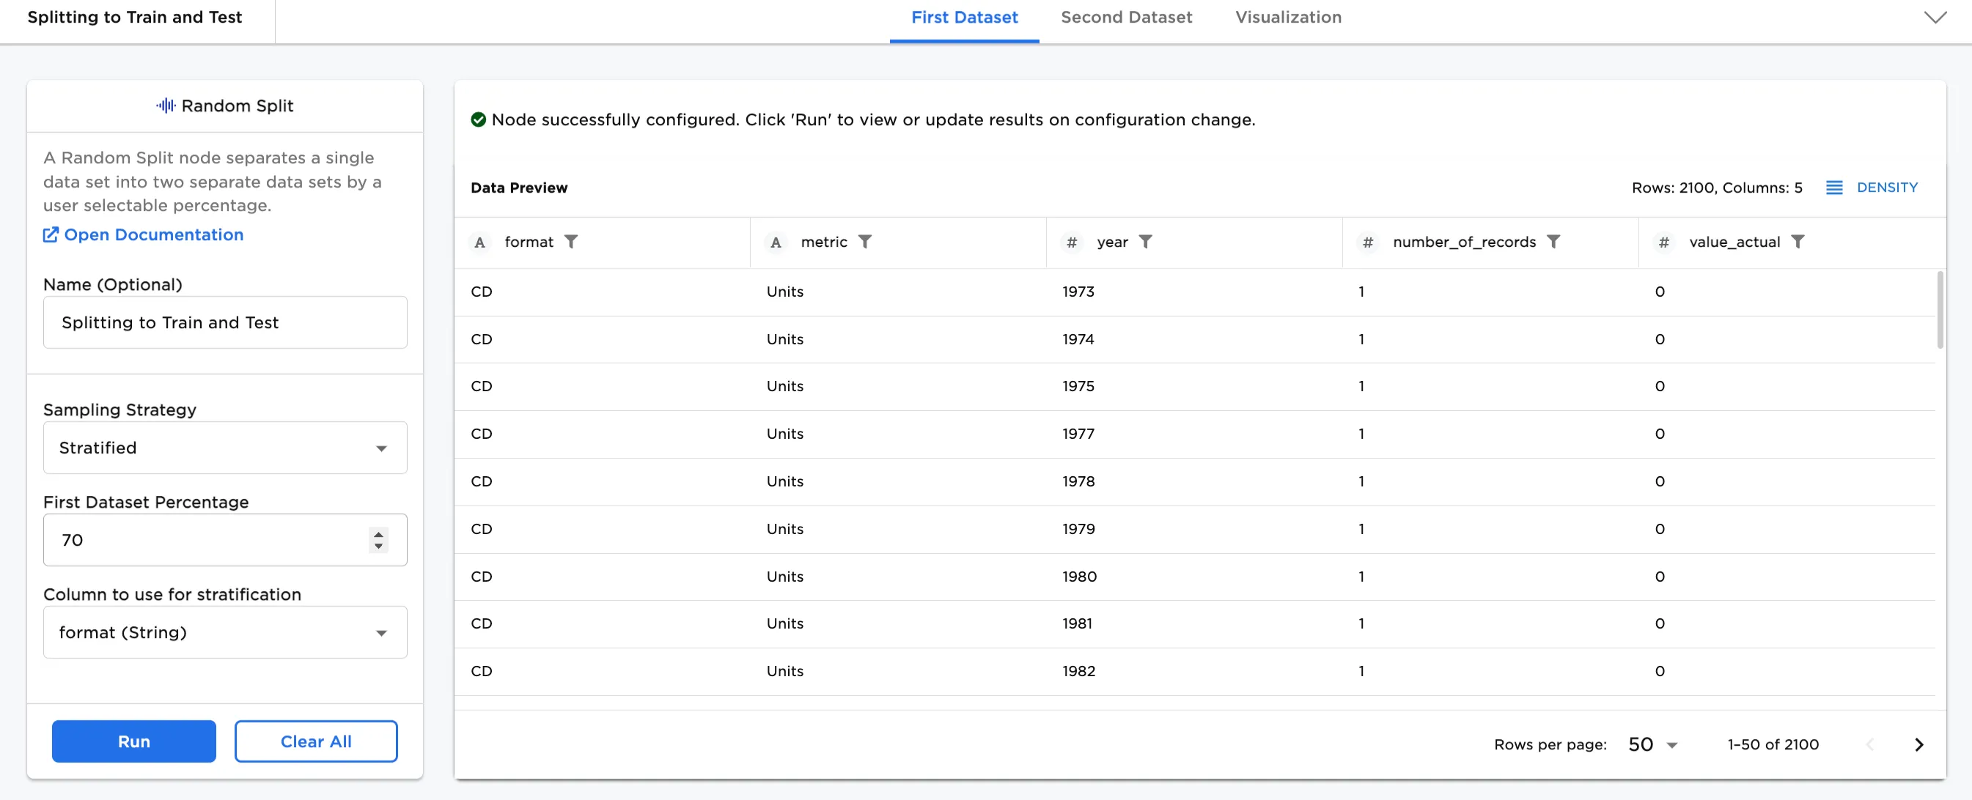Screen dimensions: 1972x800
Task: Click the string type icon next to format
Action: pos(480,242)
